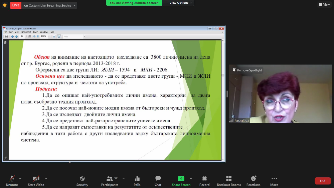The image size is (334, 188).
Task: Open the Reactions menu
Action: (253, 179)
